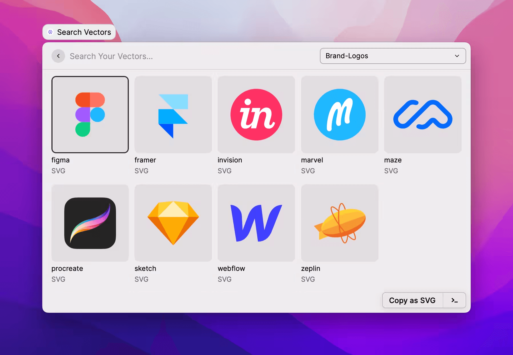Click the 'framer' name label
The image size is (513, 355).
coord(145,160)
